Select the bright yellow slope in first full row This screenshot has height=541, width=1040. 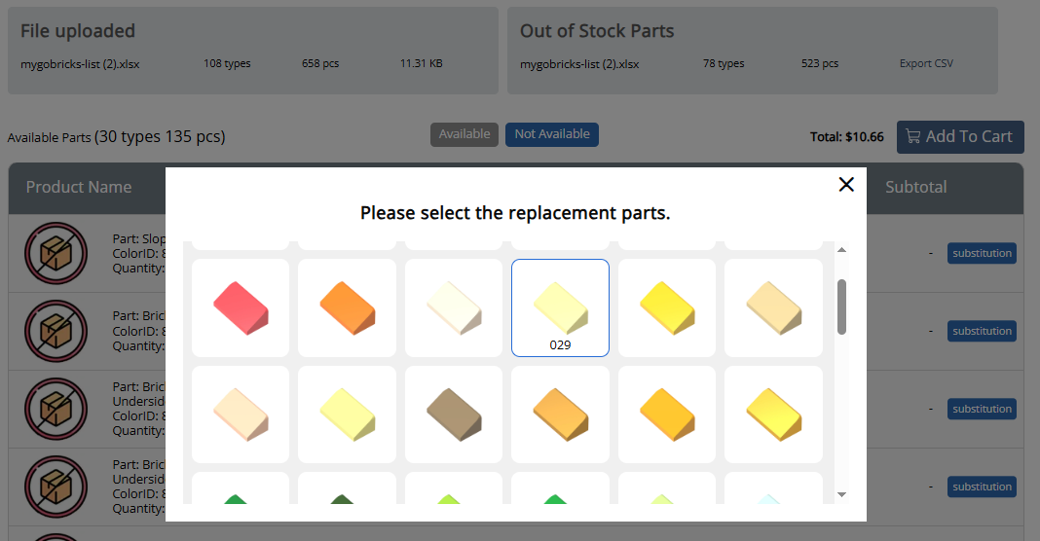pyautogui.click(x=667, y=307)
